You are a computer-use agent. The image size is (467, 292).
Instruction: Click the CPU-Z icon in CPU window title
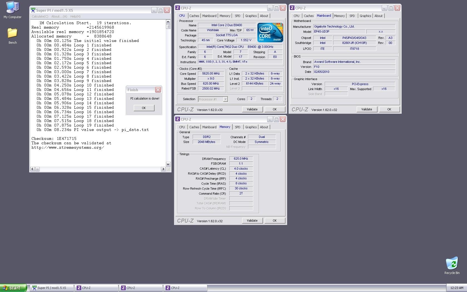point(178,8)
